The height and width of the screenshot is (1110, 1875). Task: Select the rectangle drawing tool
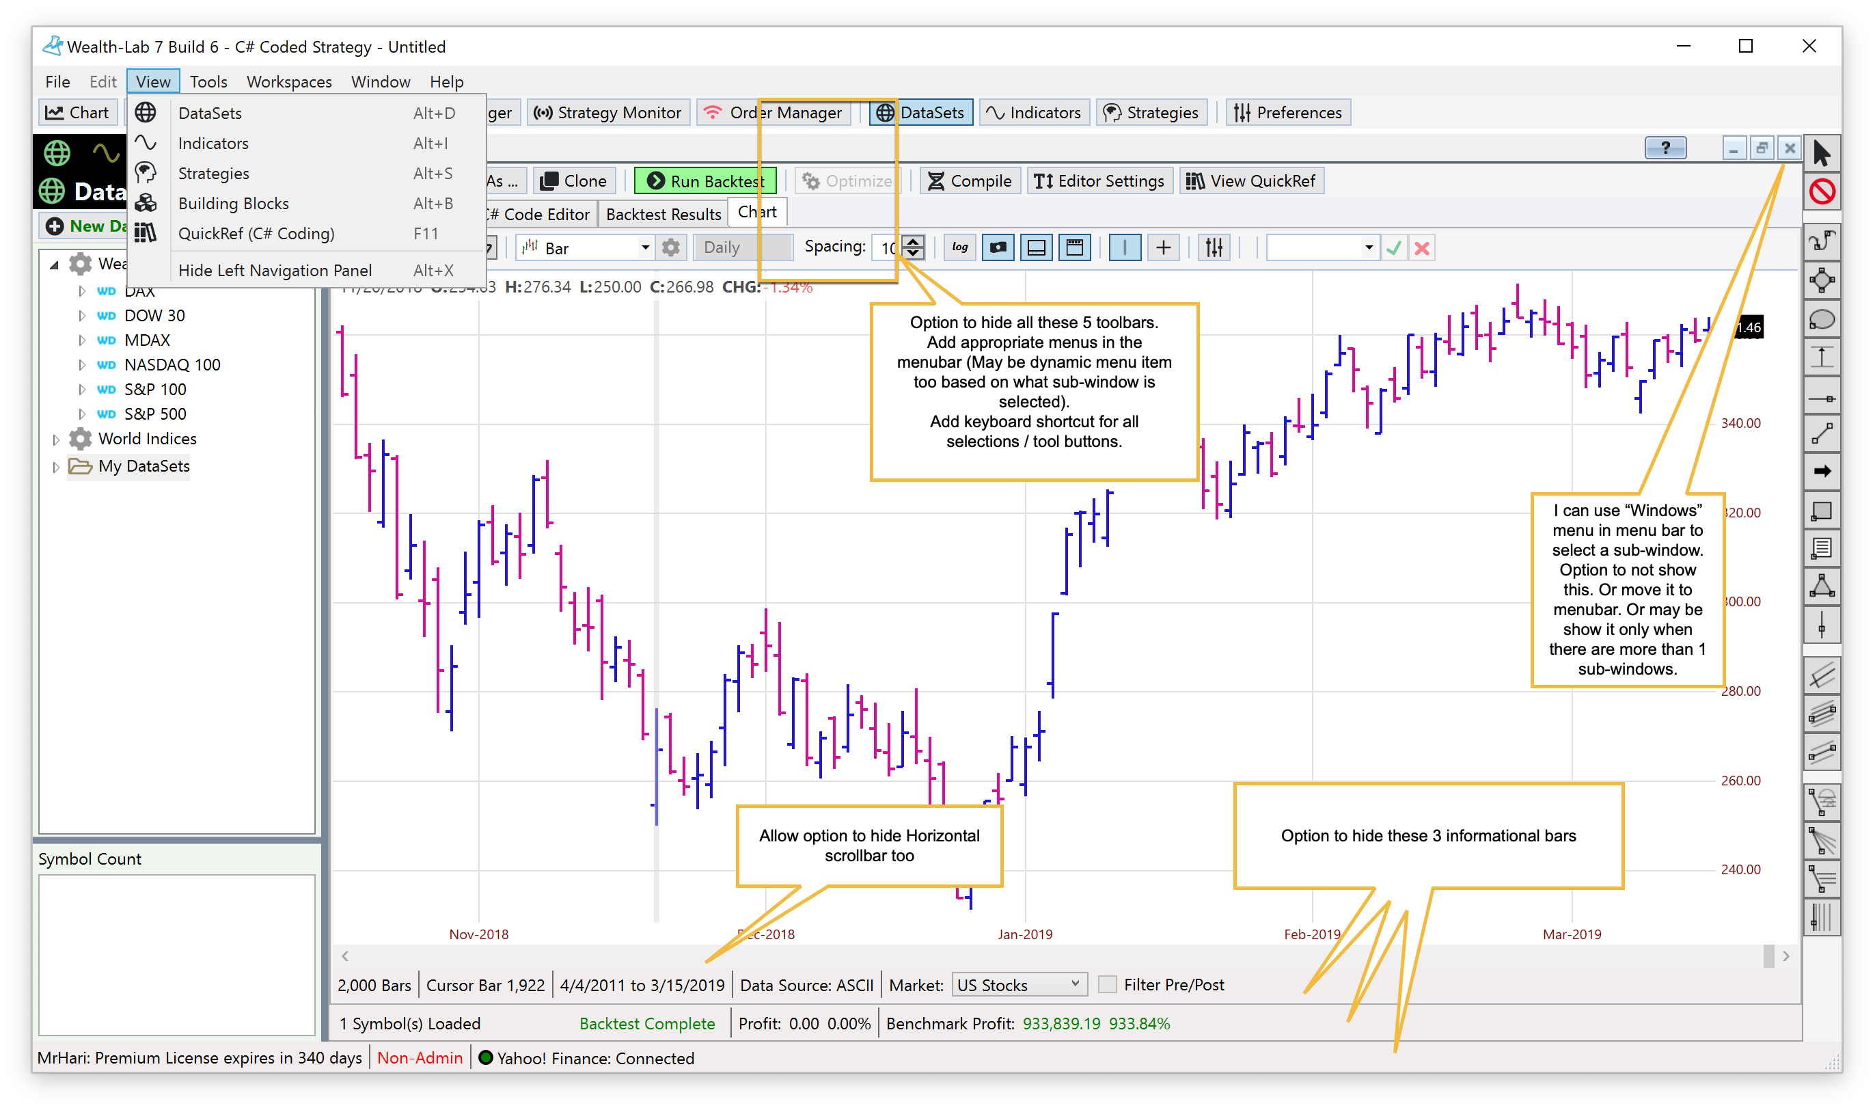1821,511
